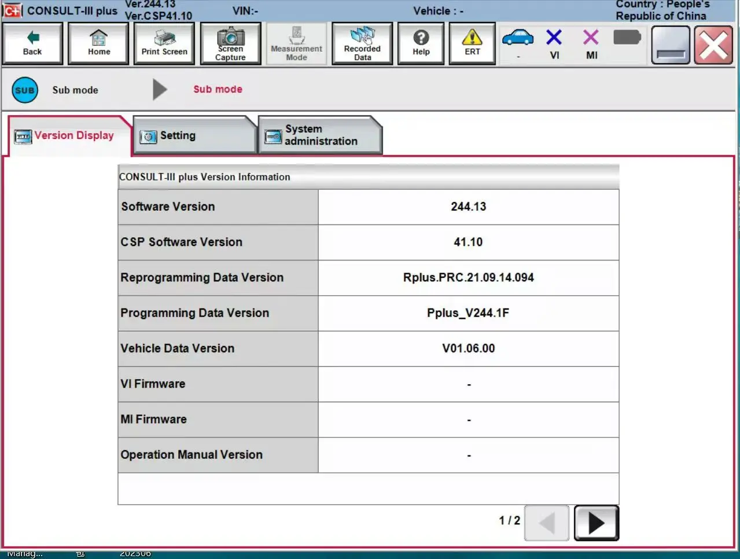Go to next version info page
Viewport: 740px width, 559px height.
tap(596, 523)
